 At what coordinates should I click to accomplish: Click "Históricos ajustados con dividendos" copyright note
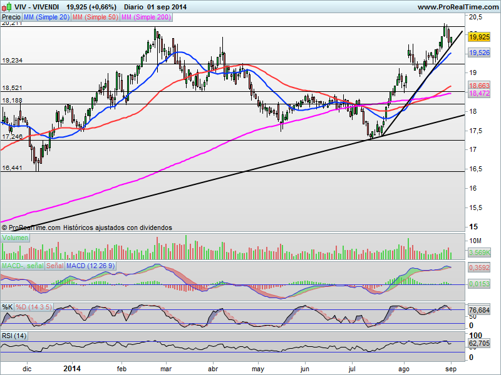pyautogui.click(x=118, y=227)
